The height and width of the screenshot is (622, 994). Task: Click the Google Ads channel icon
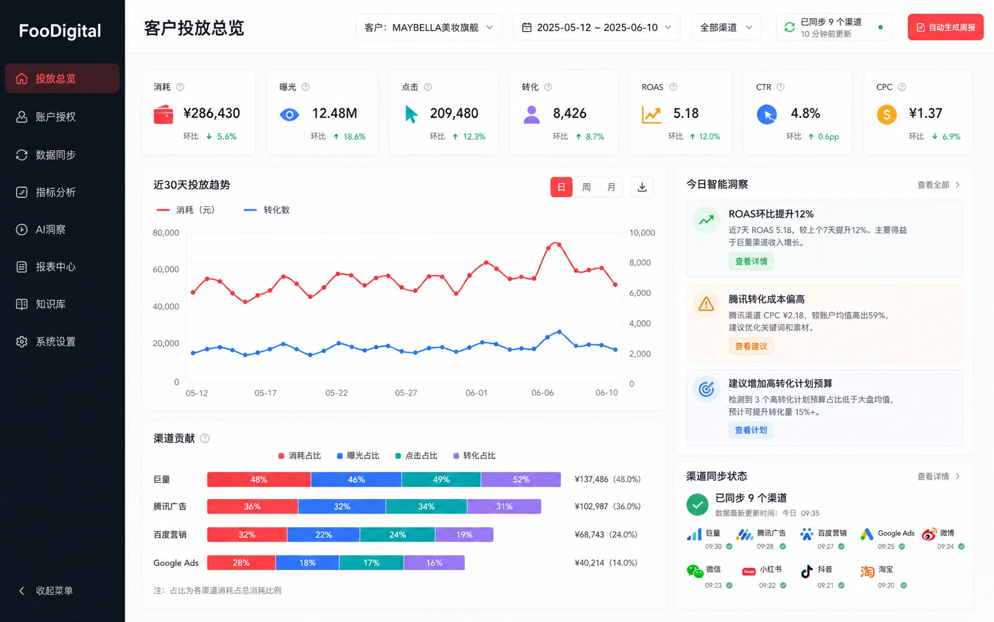(867, 534)
